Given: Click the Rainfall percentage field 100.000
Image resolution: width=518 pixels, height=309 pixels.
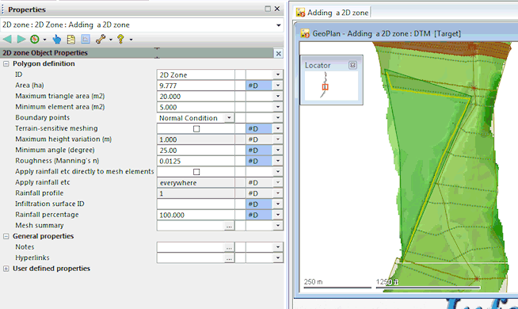Looking at the screenshot, I should (196, 215).
